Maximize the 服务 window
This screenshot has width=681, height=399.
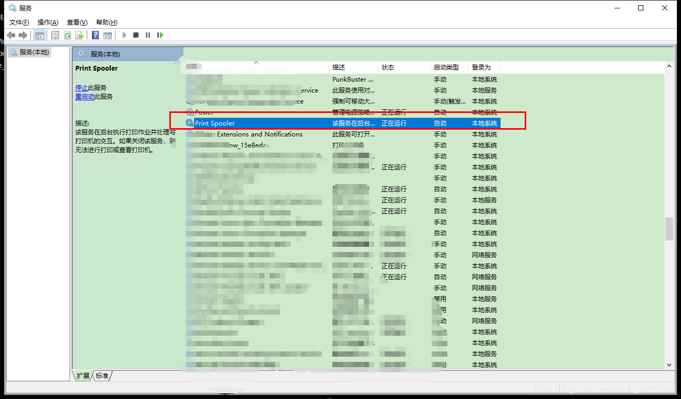[641, 8]
